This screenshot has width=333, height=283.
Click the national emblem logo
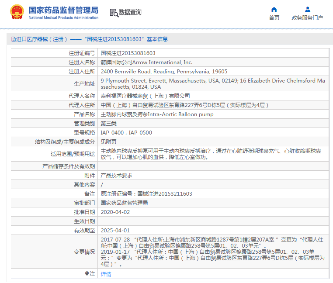point(17,12)
